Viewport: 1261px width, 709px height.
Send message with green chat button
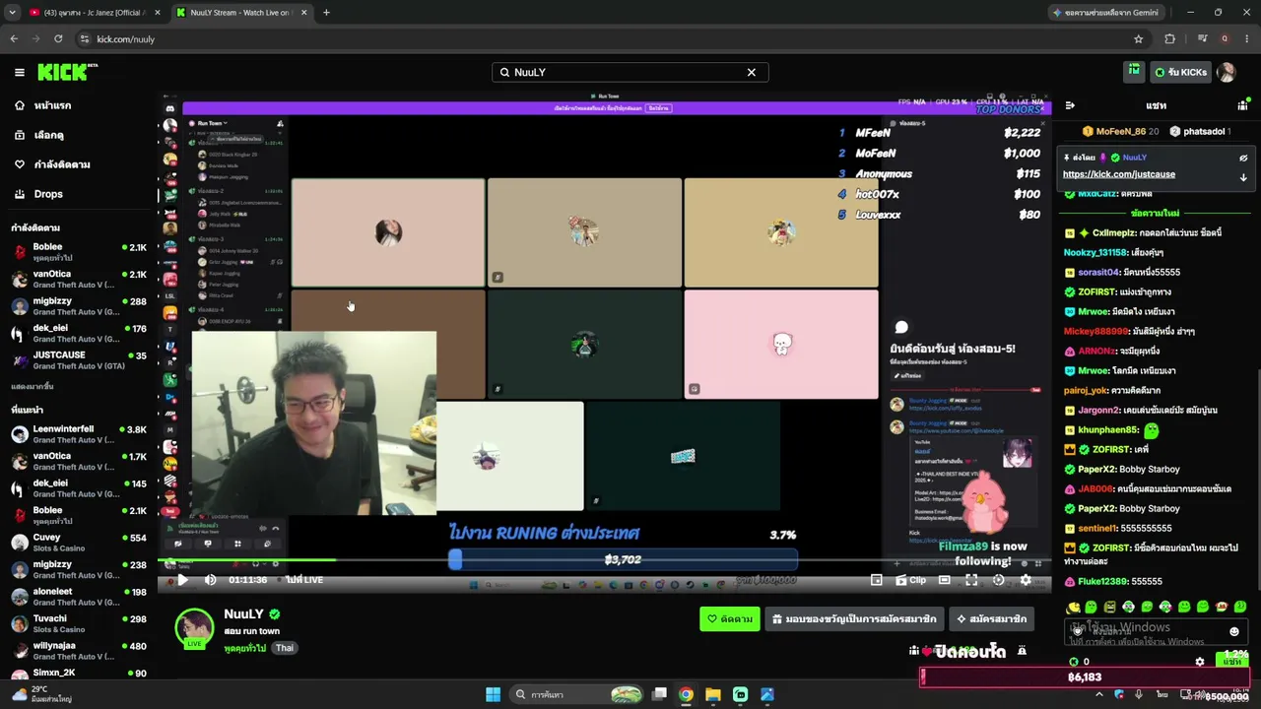tap(1231, 662)
